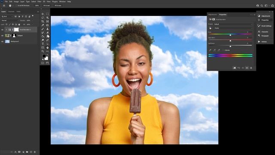Click the foreground color swatch
This screenshot has height=155, width=275.
click(44, 56)
